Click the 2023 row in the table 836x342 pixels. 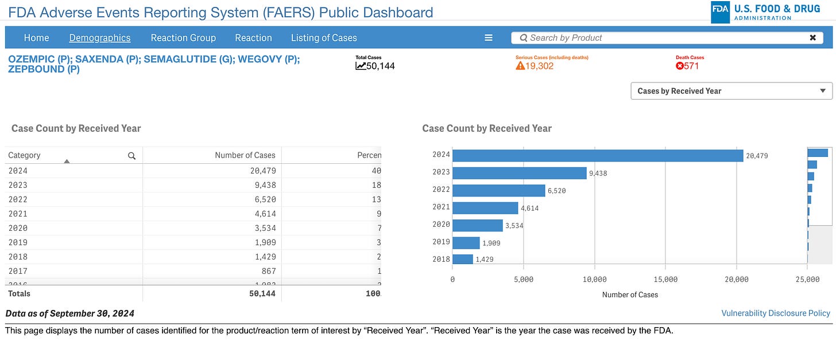(x=193, y=185)
